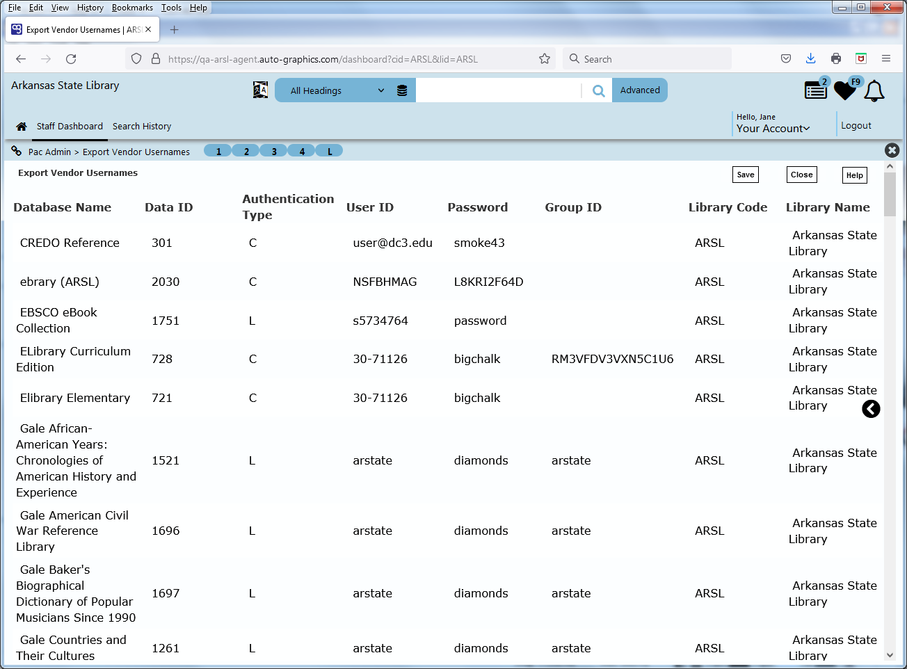Click the page Help button
907x669 pixels.
(x=855, y=175)
